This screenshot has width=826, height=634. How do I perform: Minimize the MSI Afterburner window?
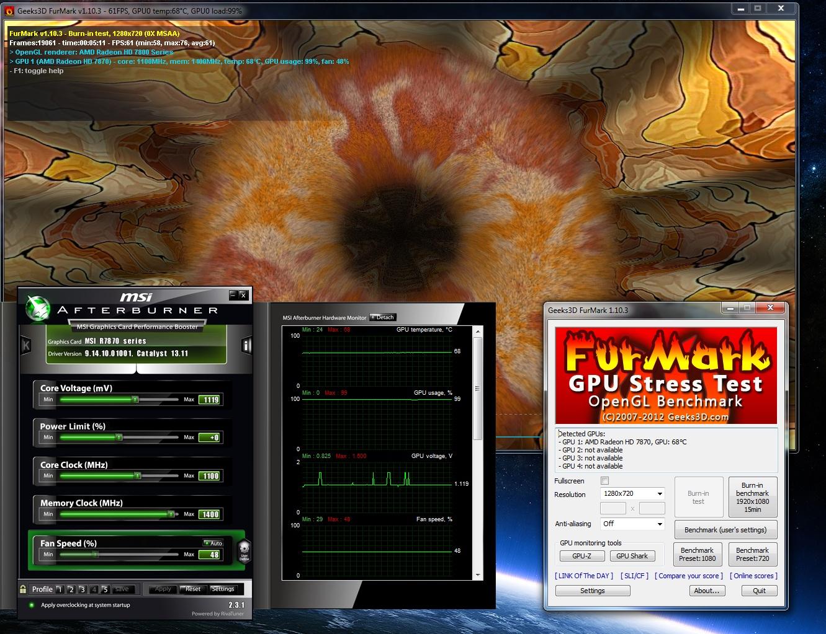click(233, 295)
